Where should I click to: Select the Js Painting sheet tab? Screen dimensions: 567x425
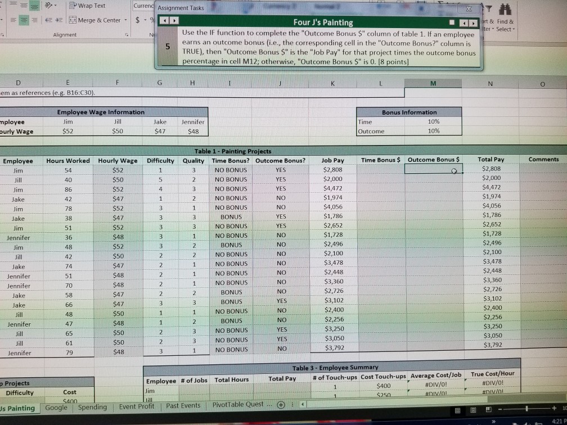click(19, 408)
